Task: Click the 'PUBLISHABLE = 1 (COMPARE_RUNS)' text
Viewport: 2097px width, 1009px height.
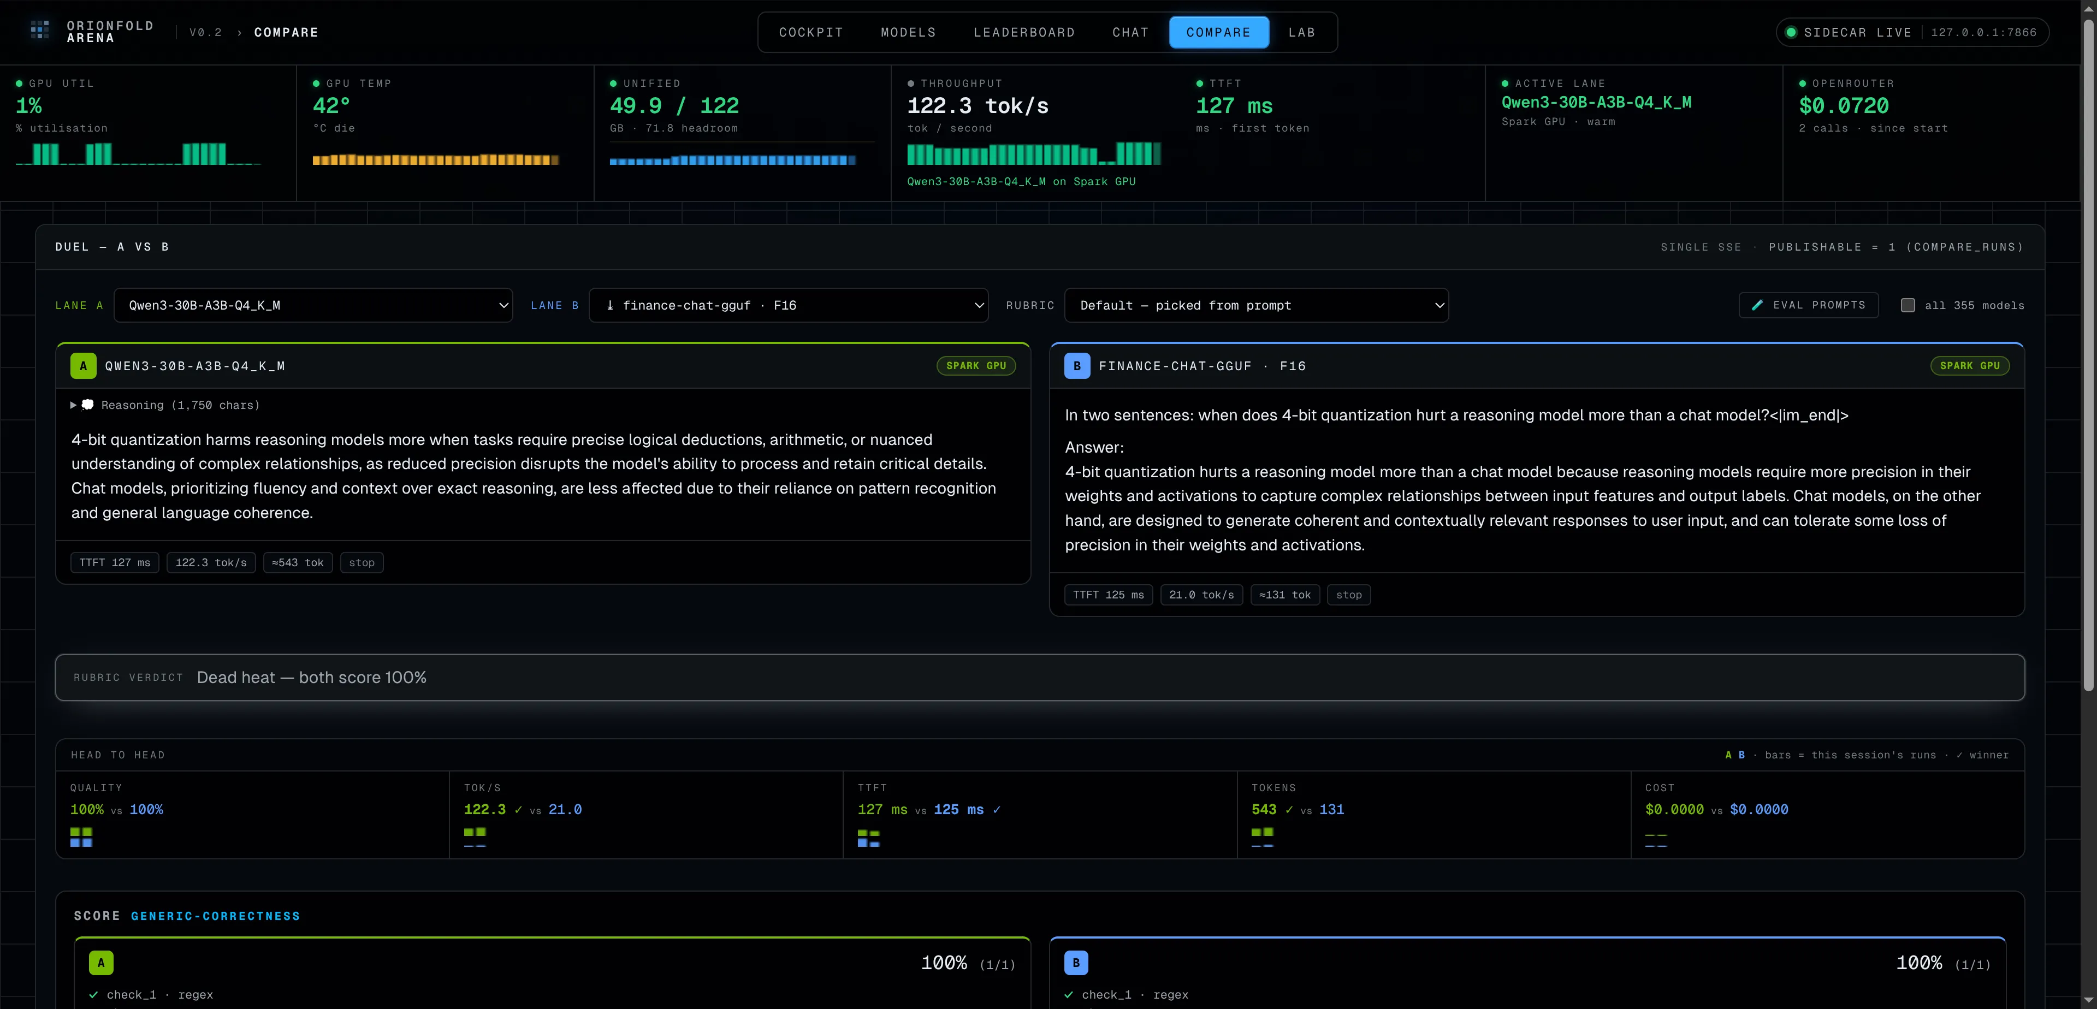Action: click(1896, 247)
